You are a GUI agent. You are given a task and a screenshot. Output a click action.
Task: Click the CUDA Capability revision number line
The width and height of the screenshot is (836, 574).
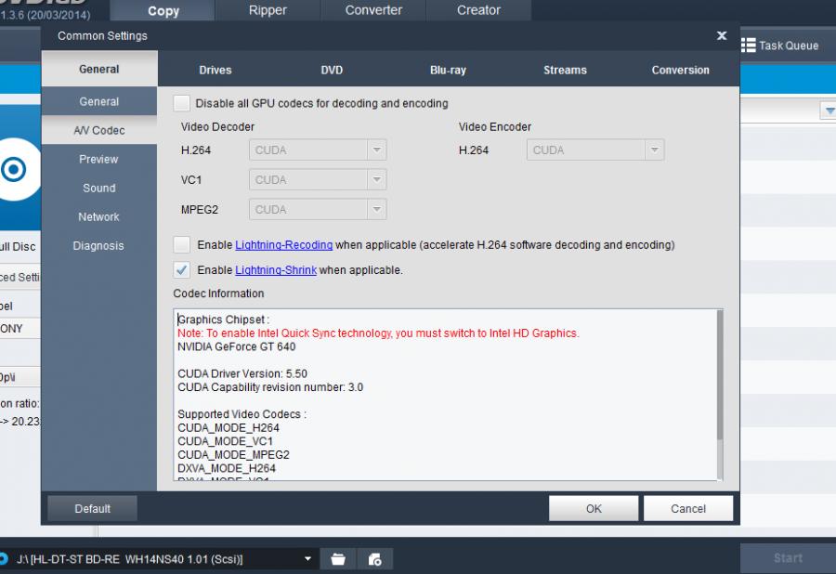click(x=269, y=387)
